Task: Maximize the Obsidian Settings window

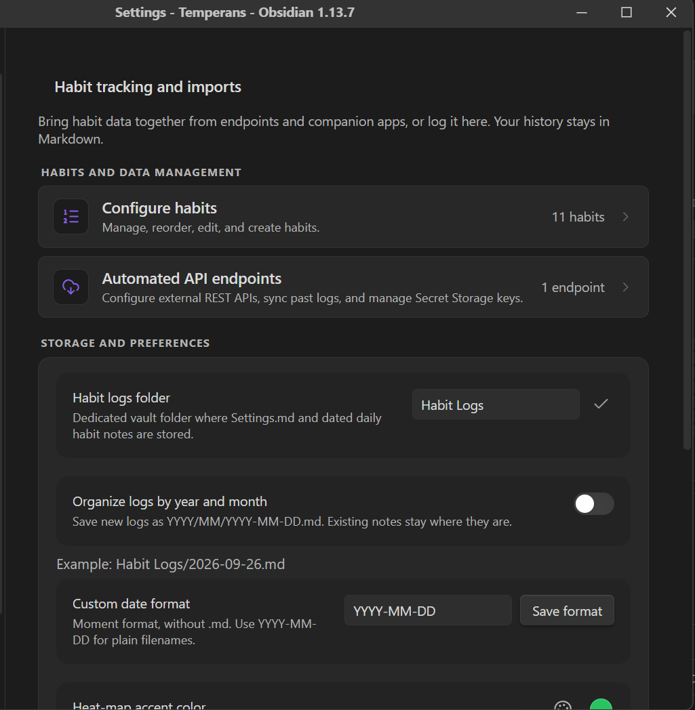Action: 626,13
